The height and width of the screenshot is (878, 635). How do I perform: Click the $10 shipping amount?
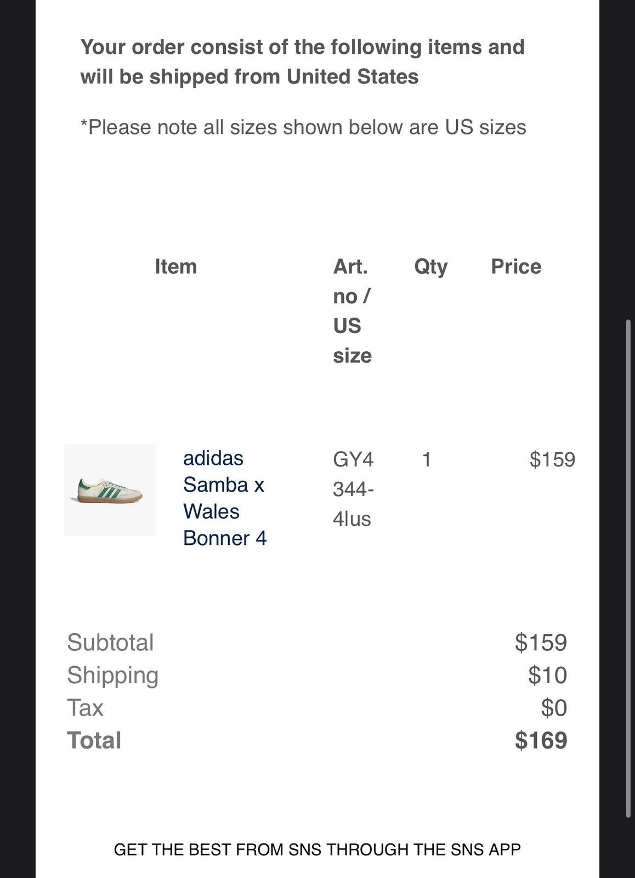[x=547, y=675]
